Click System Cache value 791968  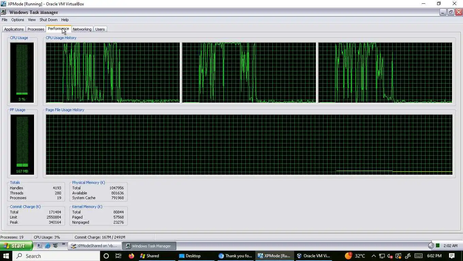click(x=117, y=198)
